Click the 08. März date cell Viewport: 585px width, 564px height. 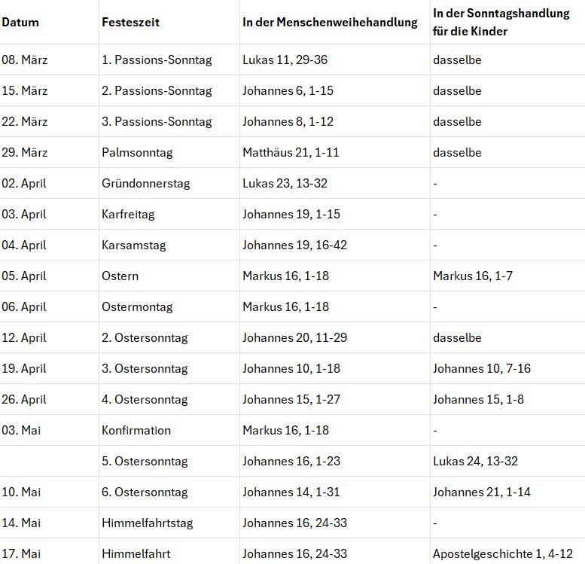[x=24, y=59]
